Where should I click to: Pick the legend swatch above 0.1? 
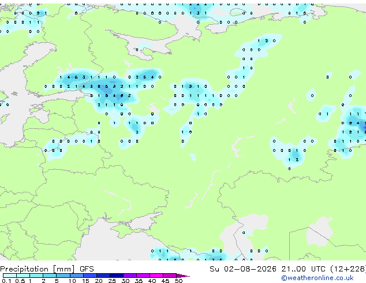click(10, 275)
